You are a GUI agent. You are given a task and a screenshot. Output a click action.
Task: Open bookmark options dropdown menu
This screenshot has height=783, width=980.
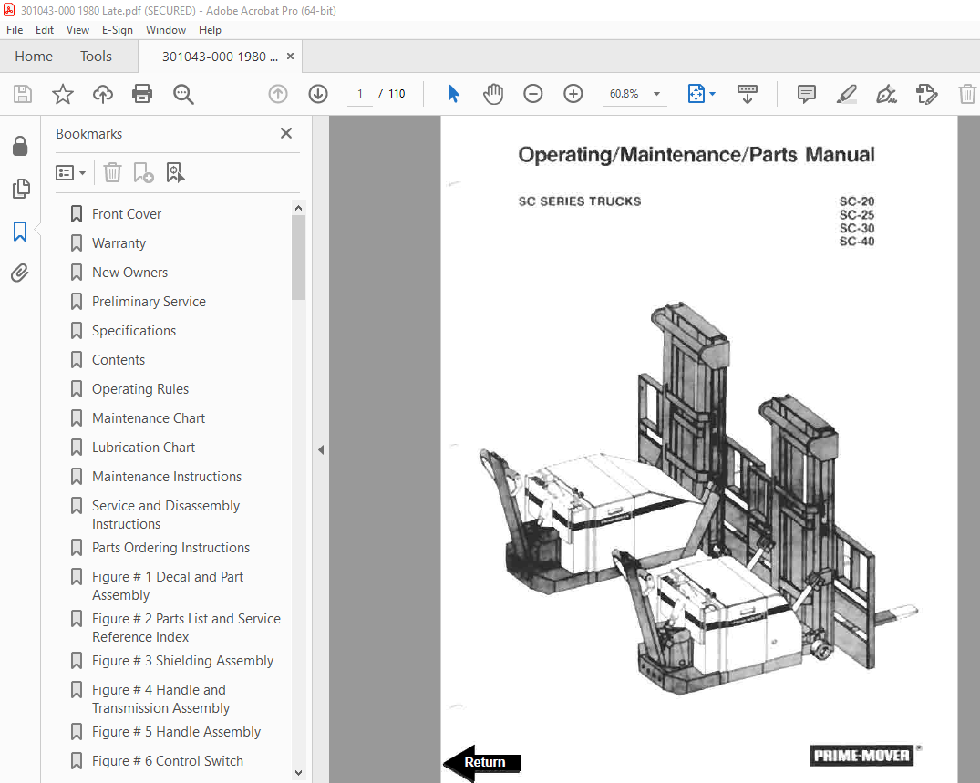click(x=70, y=172)
